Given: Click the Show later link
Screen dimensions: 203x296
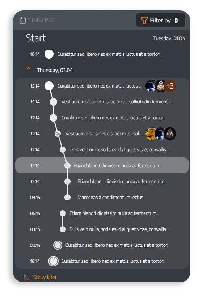Looking at the screenshot, I should 45,277.
